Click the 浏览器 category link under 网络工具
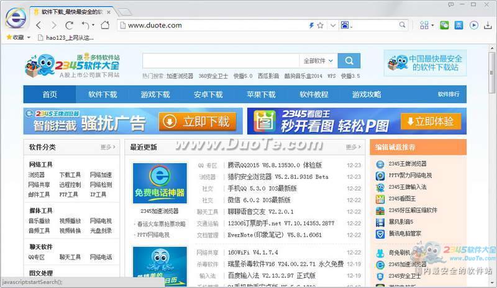The image size is (497, 288). tap(37, 175)
